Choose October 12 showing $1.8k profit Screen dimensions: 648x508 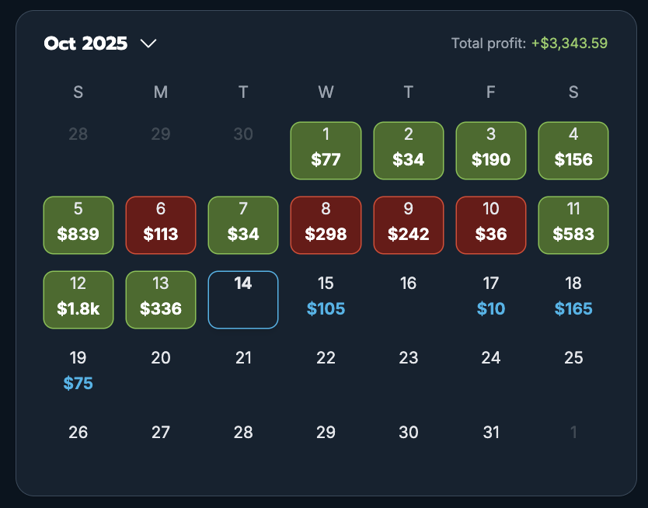tap(78, 300)
